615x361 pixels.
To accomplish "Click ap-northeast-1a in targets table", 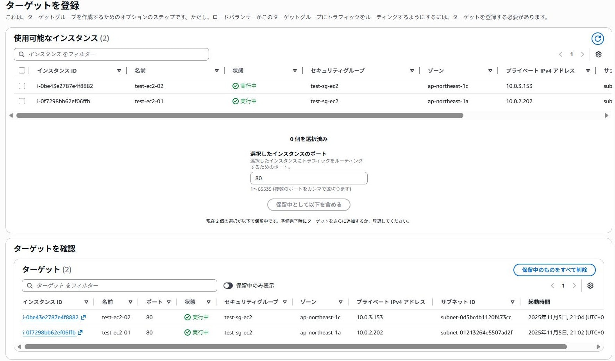I will [320, 332].
